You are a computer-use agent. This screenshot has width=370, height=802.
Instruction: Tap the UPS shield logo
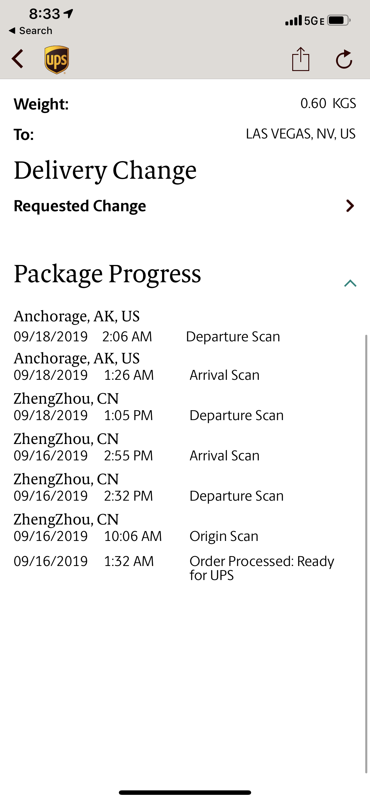pyautogui.click(x=57, y=60)
